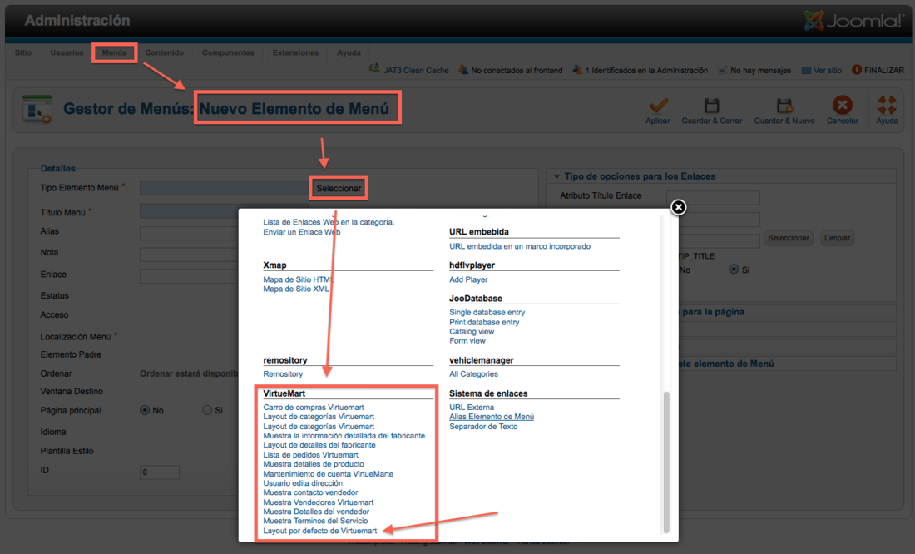
Task: Choose Lista de pedidos Virtuemart
Action: click(310, 455)
